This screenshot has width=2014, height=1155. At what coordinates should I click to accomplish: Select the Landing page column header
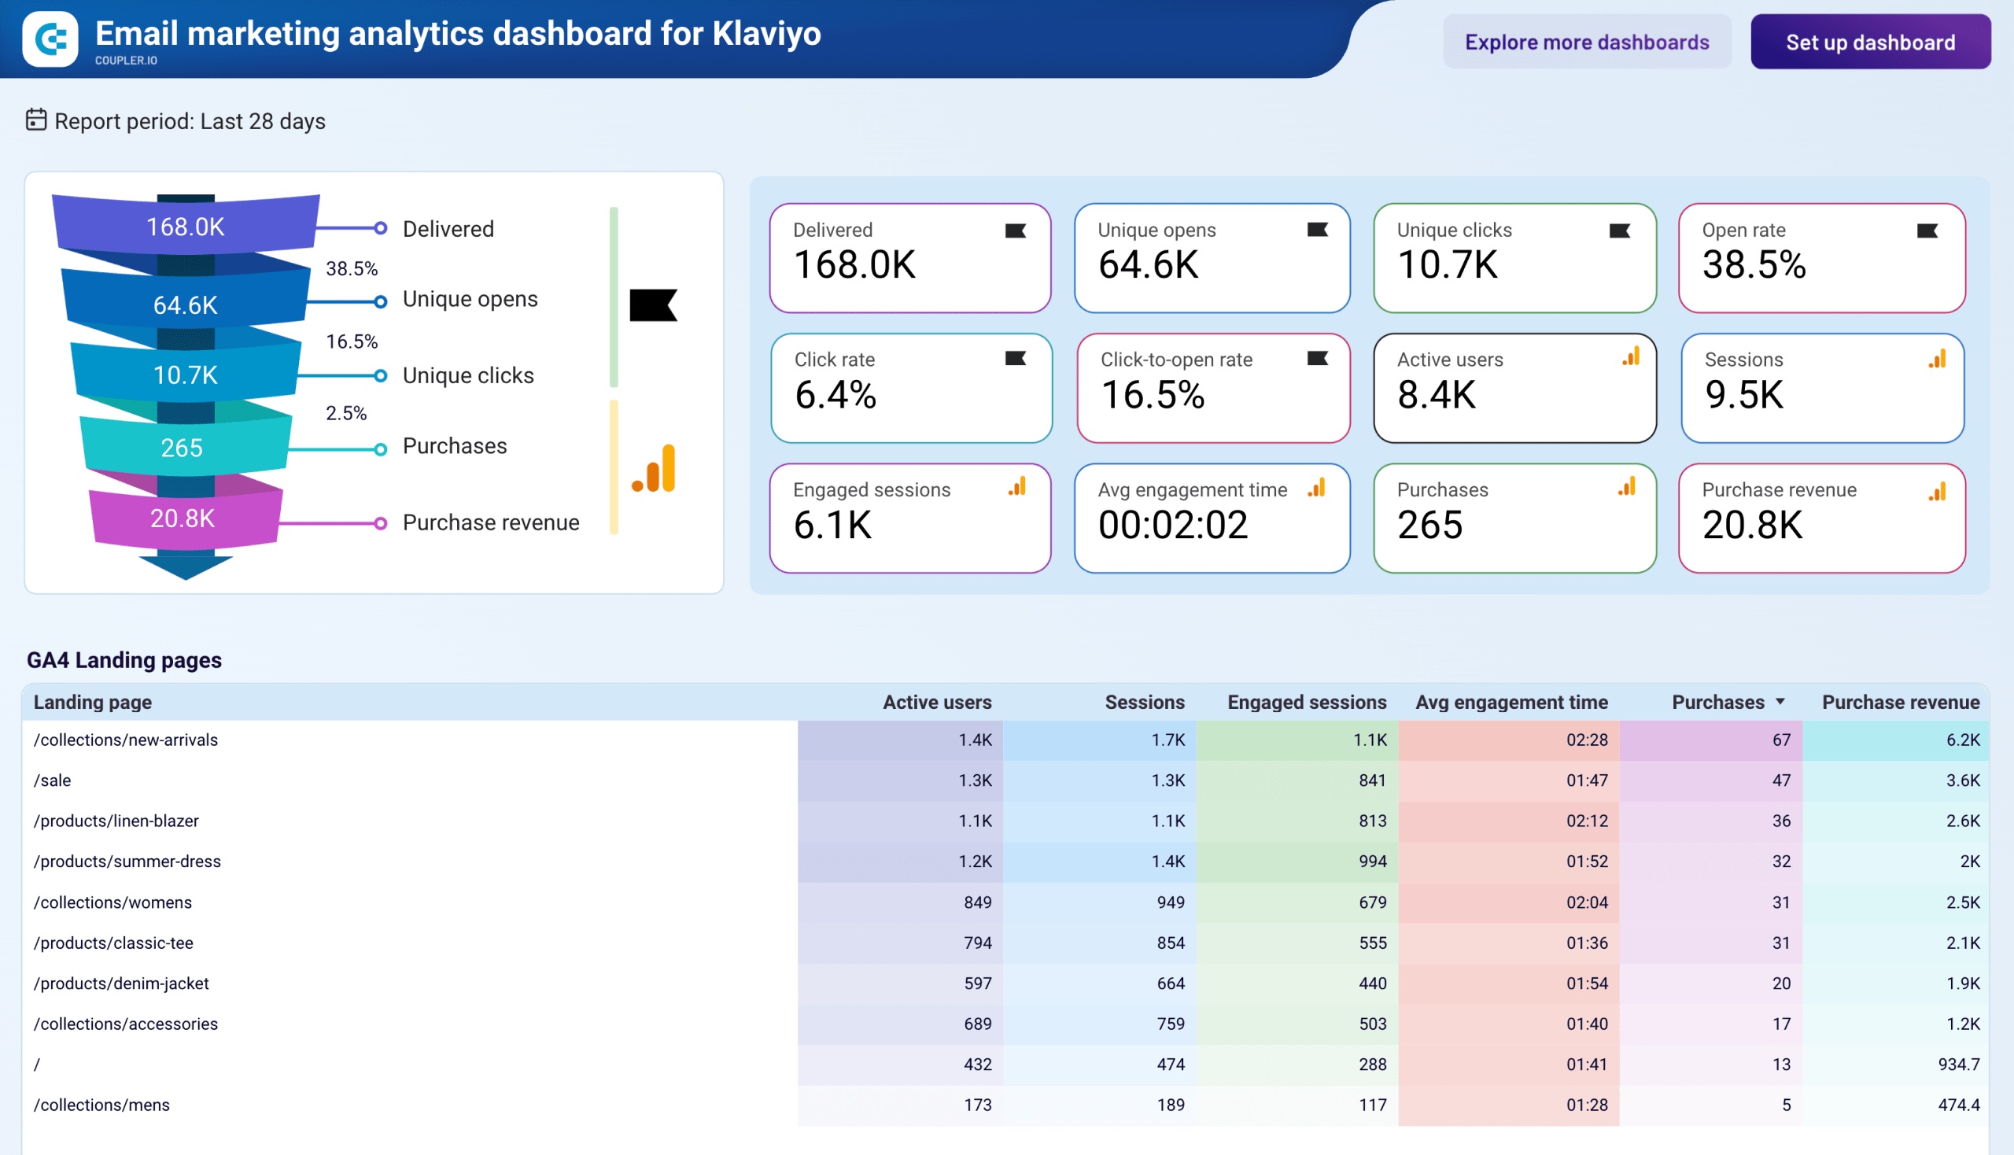coord(93,702)
